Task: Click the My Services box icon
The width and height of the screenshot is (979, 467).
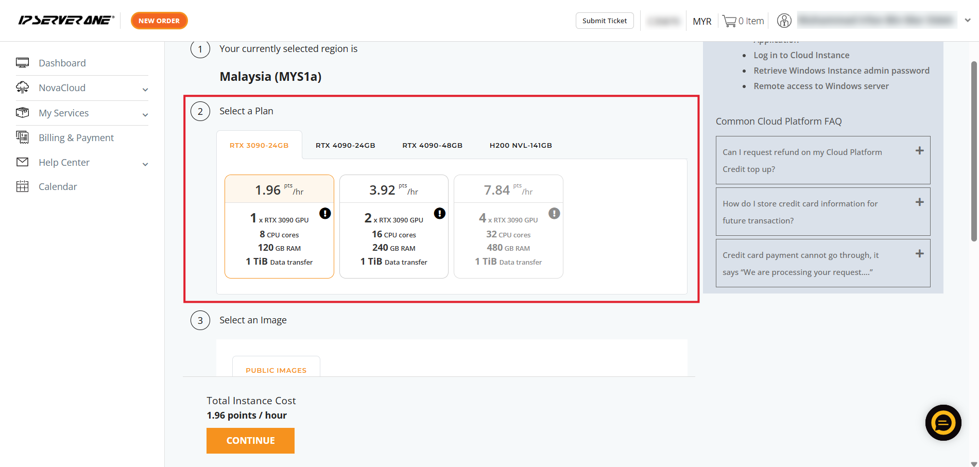Action: [x=22, y=112]
